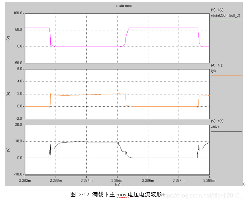Click the underlined word 'mos' in the caption
Screen dimensions: 246x202
point(121,195)
